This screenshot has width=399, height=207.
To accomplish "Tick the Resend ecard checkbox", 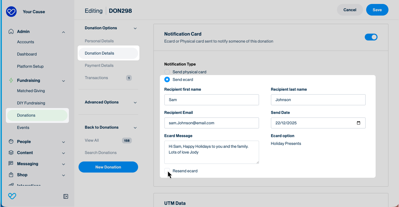I will click(x=167, y=171).
